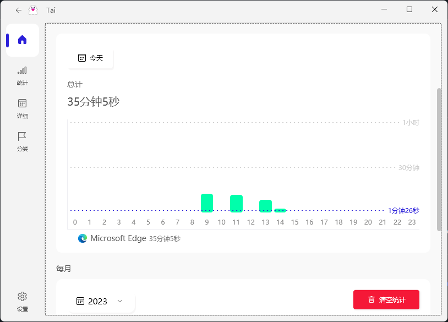Open the 分类 category page
Viewport: 448px width, 322px height.
click(x=22, y=141)
